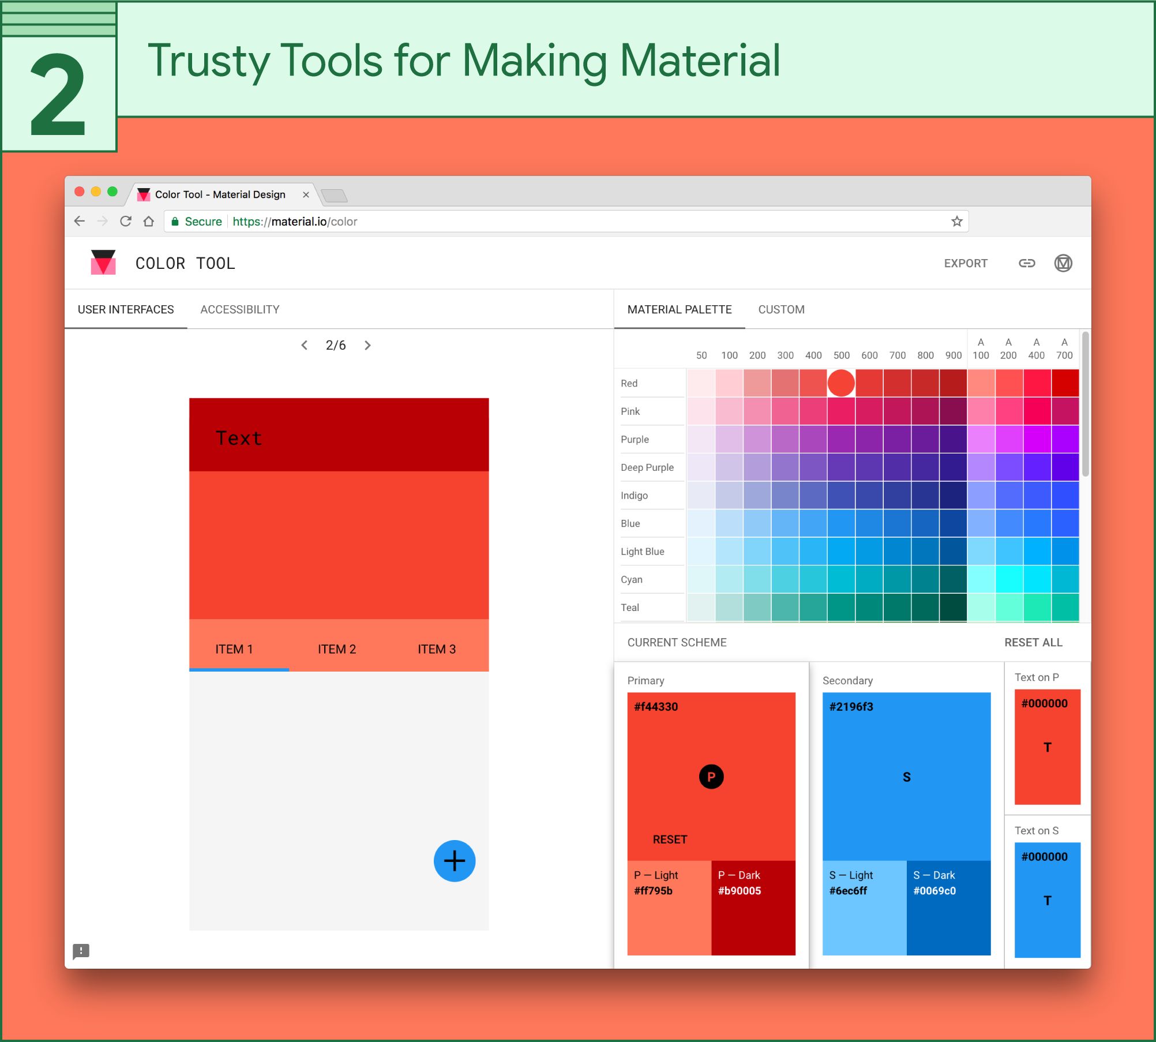Select ITEM 2 tab in preview
Viewport: 1156px width, 1042px height.
click(x=337, y=649)
